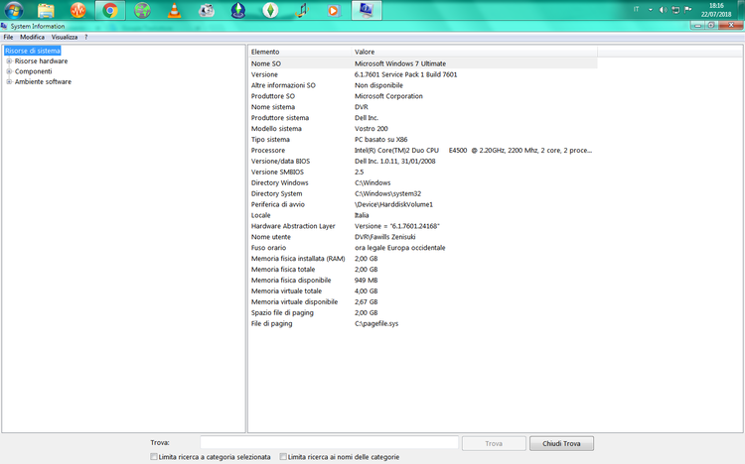
Task: Expand the Risorse hardware node
Action: tap(9, 61)
